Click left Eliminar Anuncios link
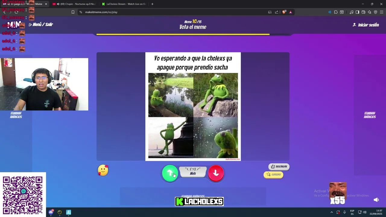This screenshot has width=386, height=217. [x=16, y=115]
